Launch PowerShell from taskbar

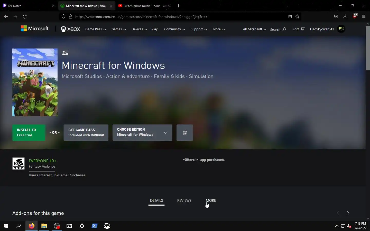pos(95,226)
